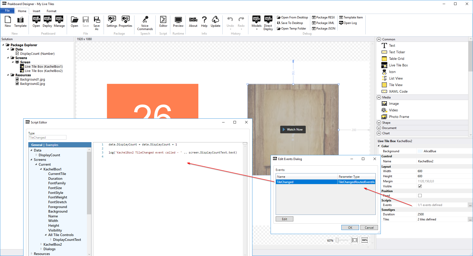Click the canvas zoom slider handle
Viewport: 473px width, 256px height.
coord(337,240)
